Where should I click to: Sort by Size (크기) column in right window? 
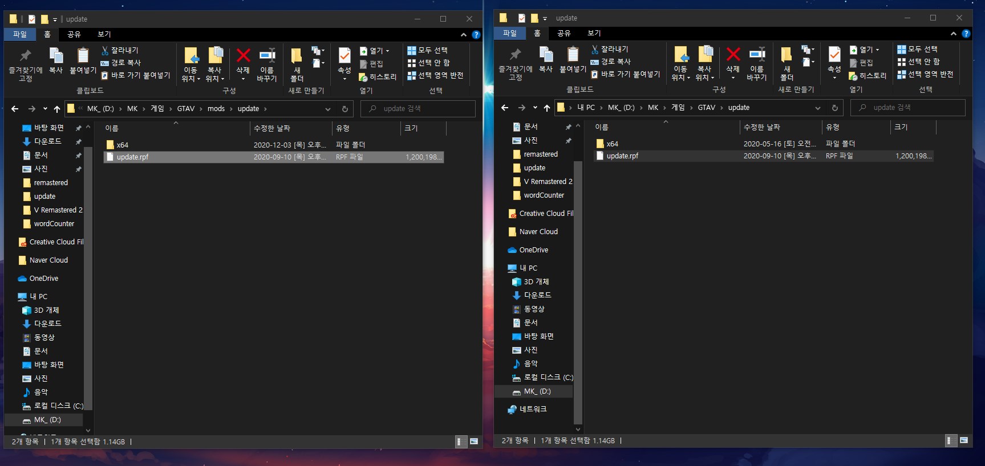(x=913, y=128)
